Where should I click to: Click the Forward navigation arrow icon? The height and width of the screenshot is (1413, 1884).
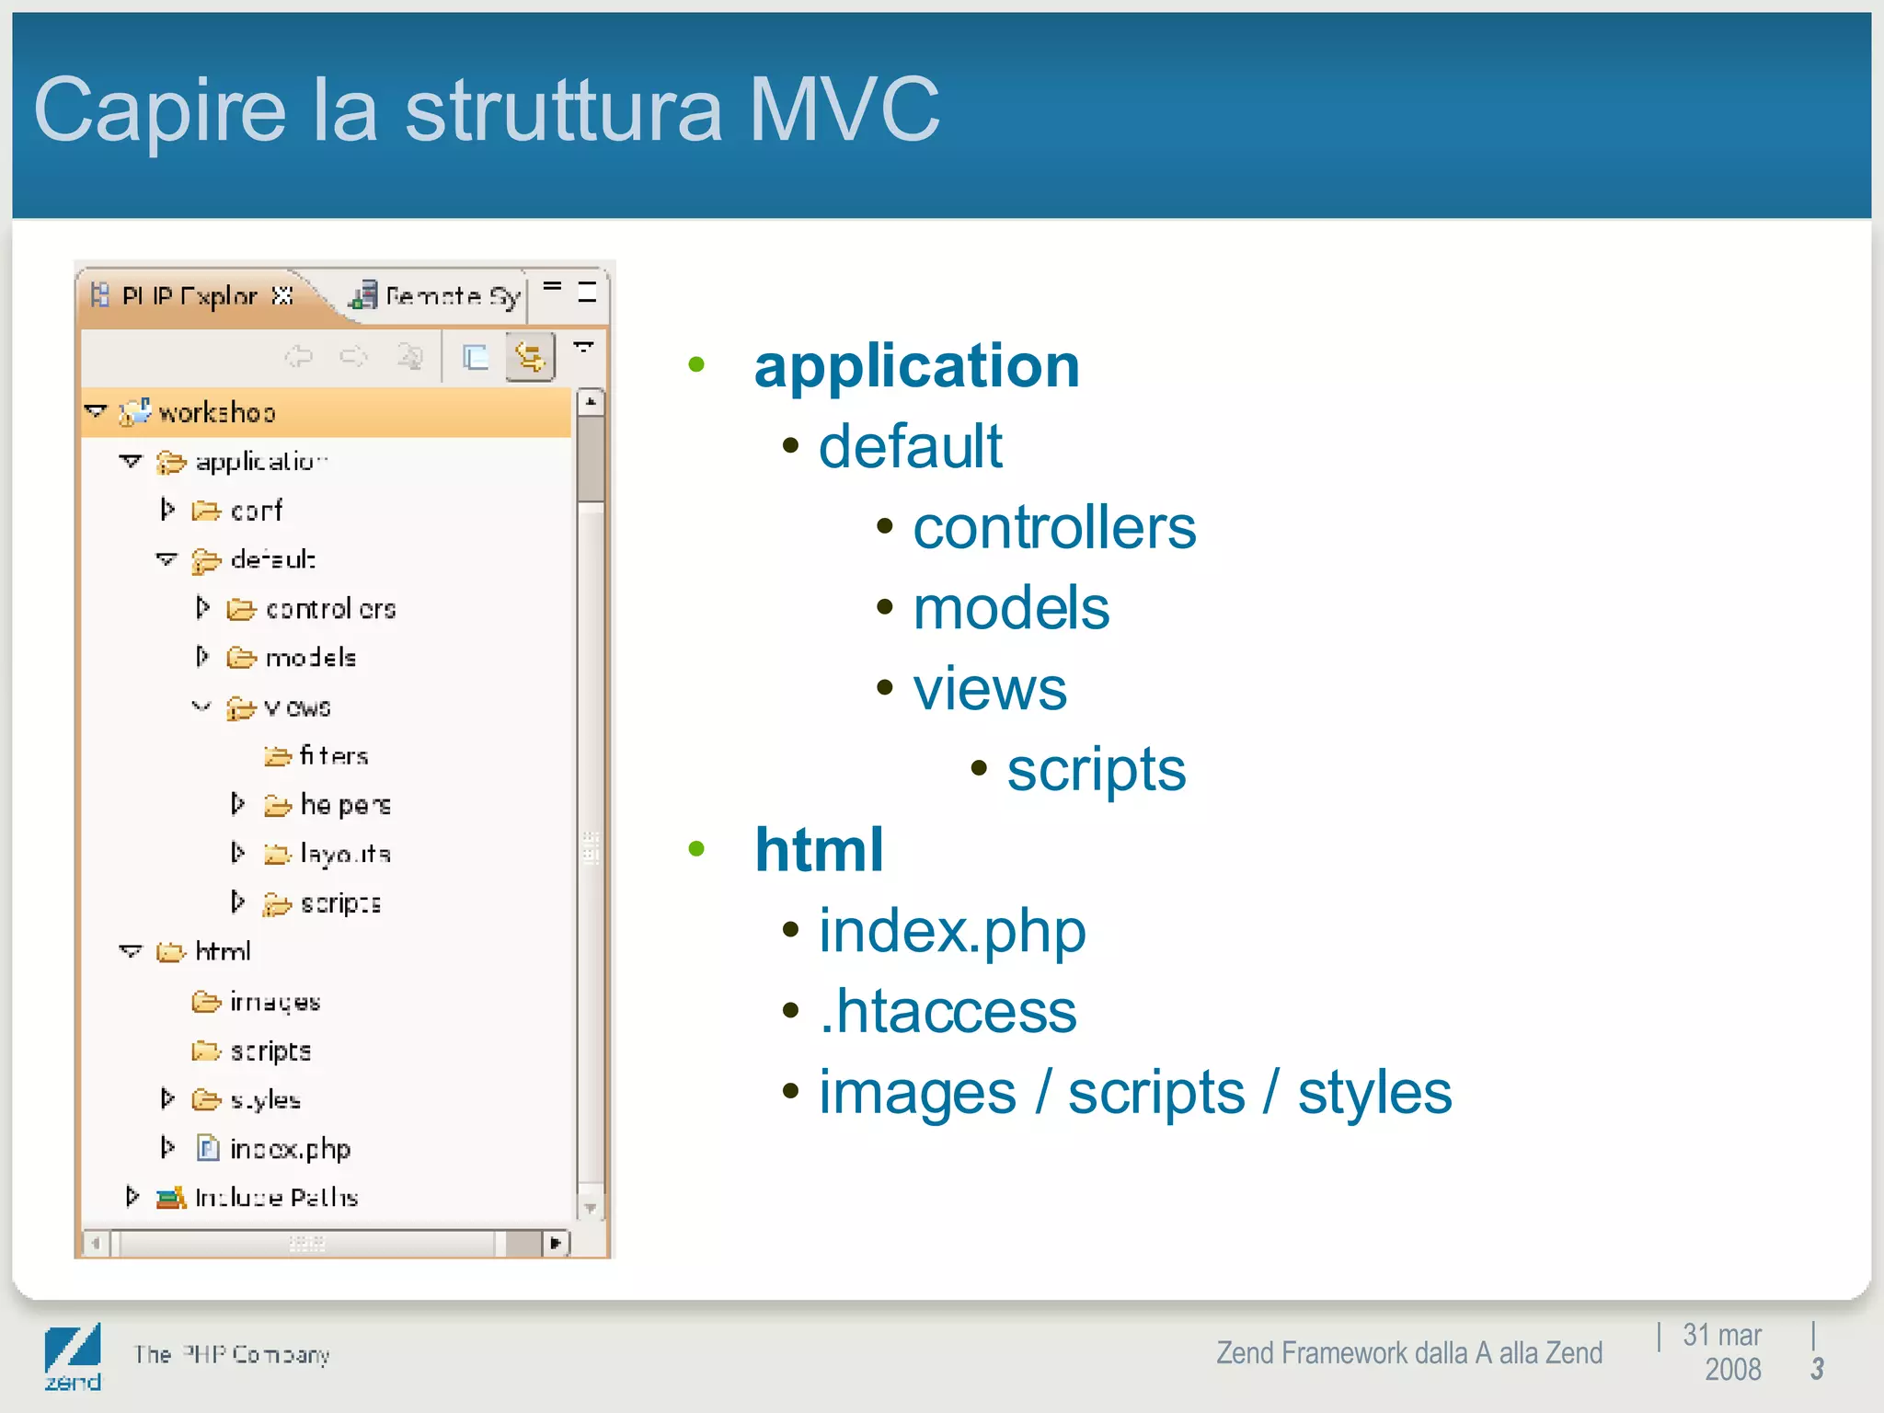click(x=354, y=355)
